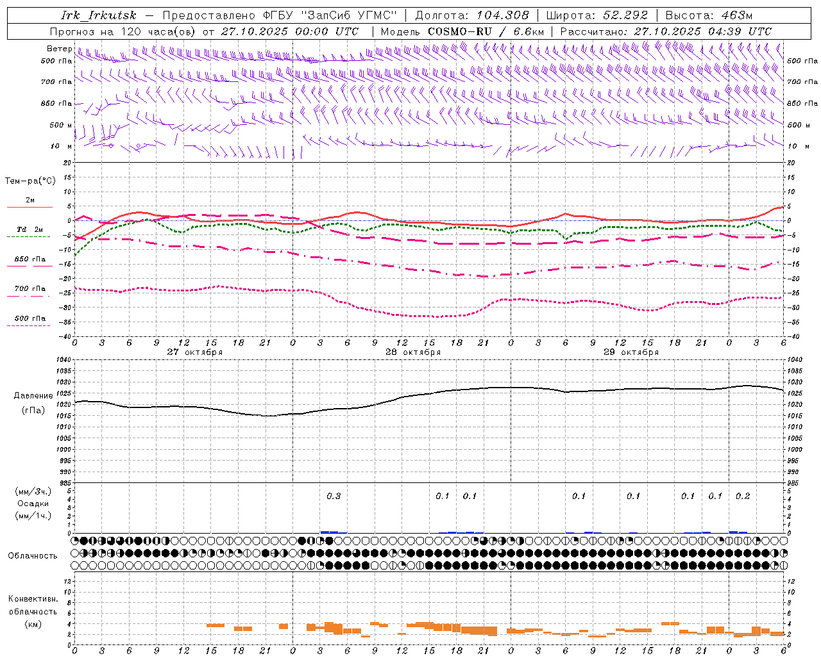Viewport: 821px width, 656px height.
Task: Click the 'Широта: 52.292' latitude value
Action: point(597,15)
